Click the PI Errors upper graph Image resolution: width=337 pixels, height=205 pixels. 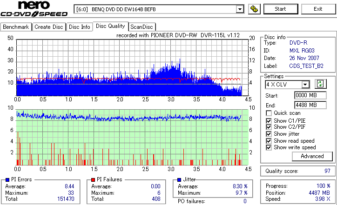click(132, 67)
